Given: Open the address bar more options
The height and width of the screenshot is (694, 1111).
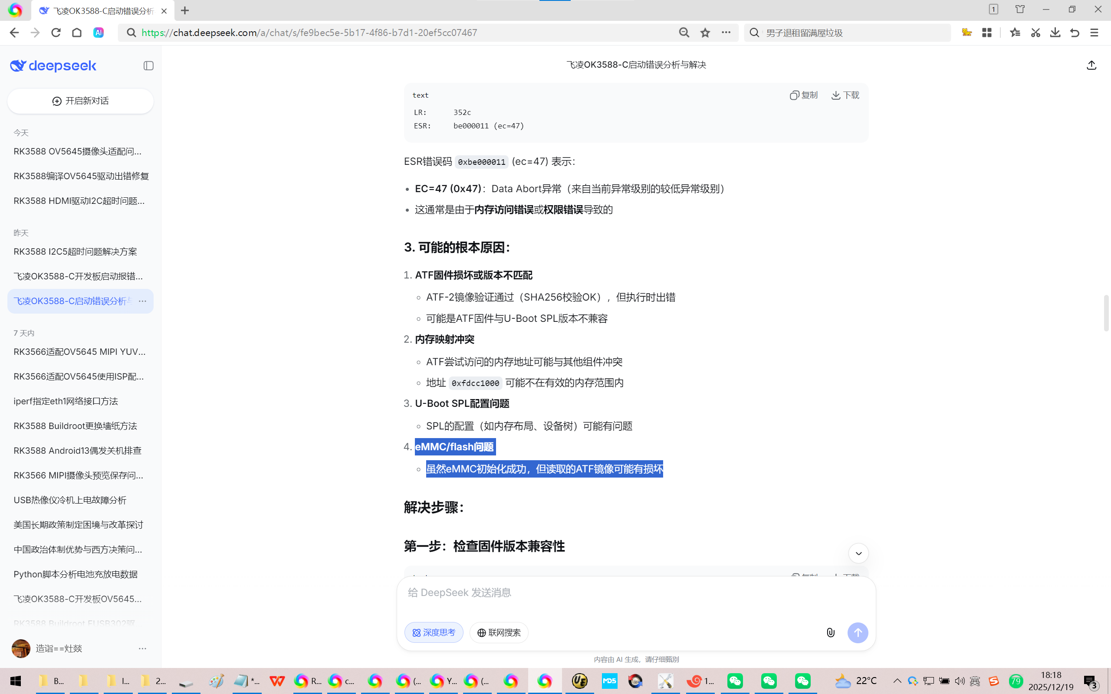Looking at the screenshot, I should 726,33.
